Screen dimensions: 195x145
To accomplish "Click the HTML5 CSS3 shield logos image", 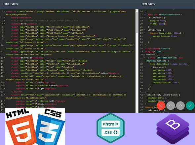I will (x=35, y=127).
